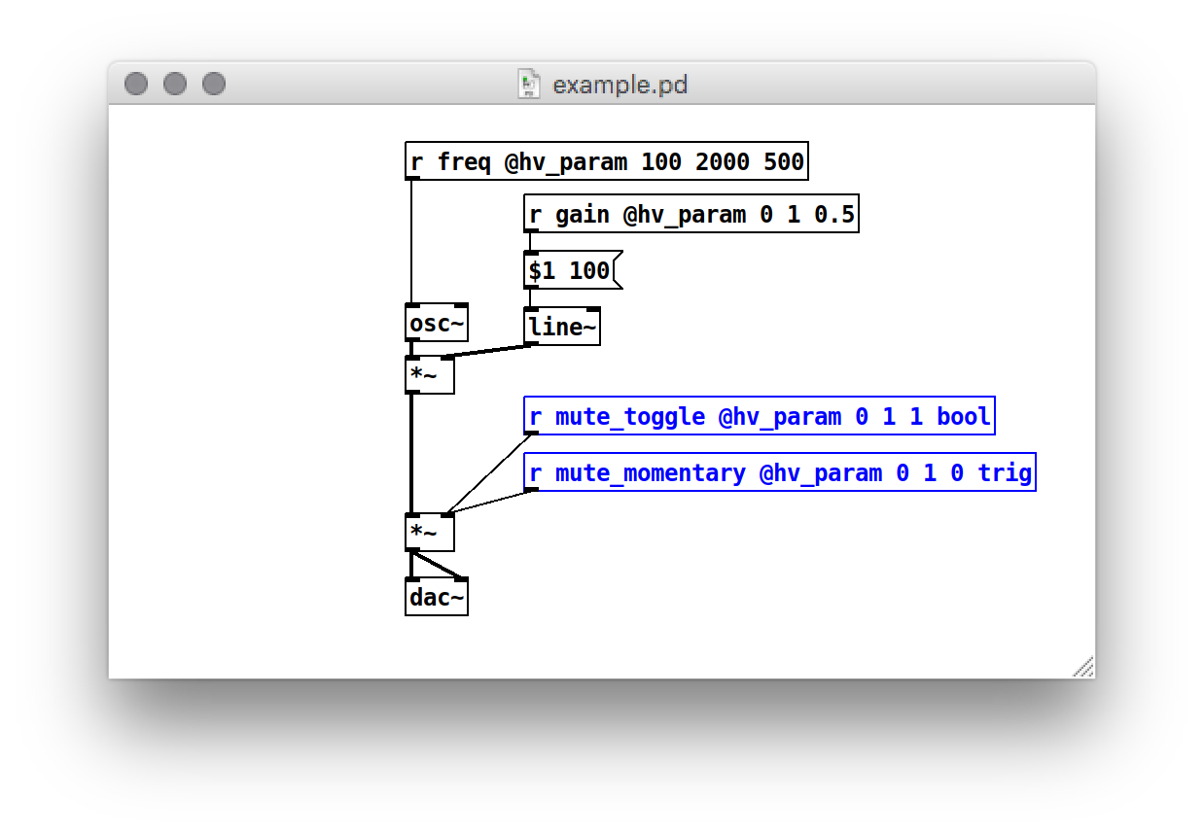The height and width of the screenshot is (834, 1204).
Task: Select the lower *~ multiply object above dac~
Action: coord(429,533)
